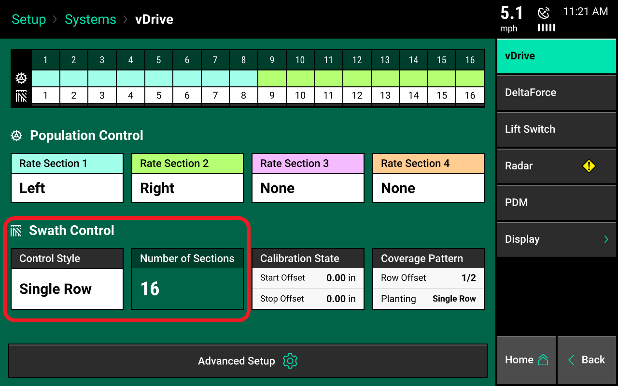Click the green rate cell under row 9
The width and height of the screenshot is (618, 386).
pyautogui.click(x=272, y=78)
